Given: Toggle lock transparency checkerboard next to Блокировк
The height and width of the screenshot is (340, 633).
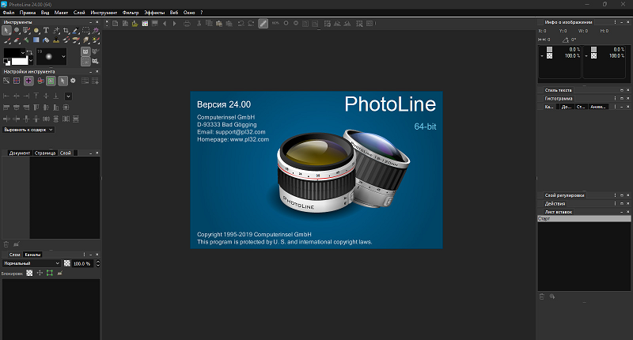Looking at the screenshot, I should click(29, 273).
